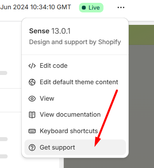Click the keyboard icon for shortcuts
154x168 pixels.
coord(32,131)
